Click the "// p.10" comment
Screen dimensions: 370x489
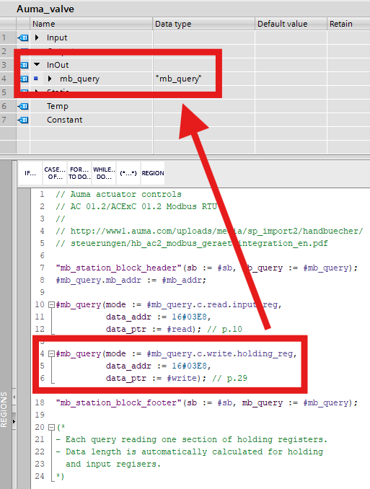pos(224,330)
